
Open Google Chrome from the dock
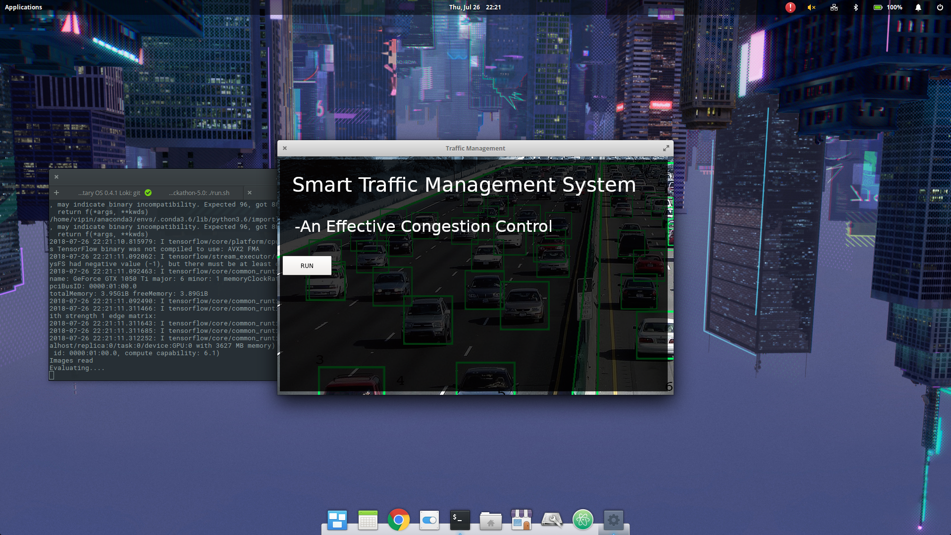click(x=399, y=520)
